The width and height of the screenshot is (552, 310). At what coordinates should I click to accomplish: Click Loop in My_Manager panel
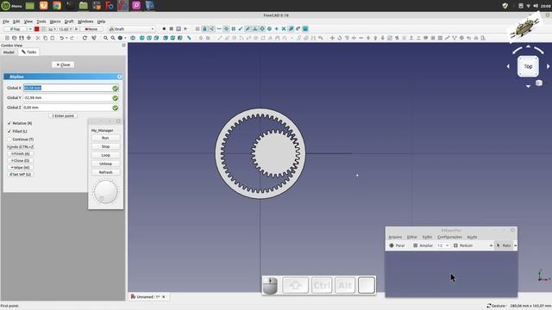point(105,155)
